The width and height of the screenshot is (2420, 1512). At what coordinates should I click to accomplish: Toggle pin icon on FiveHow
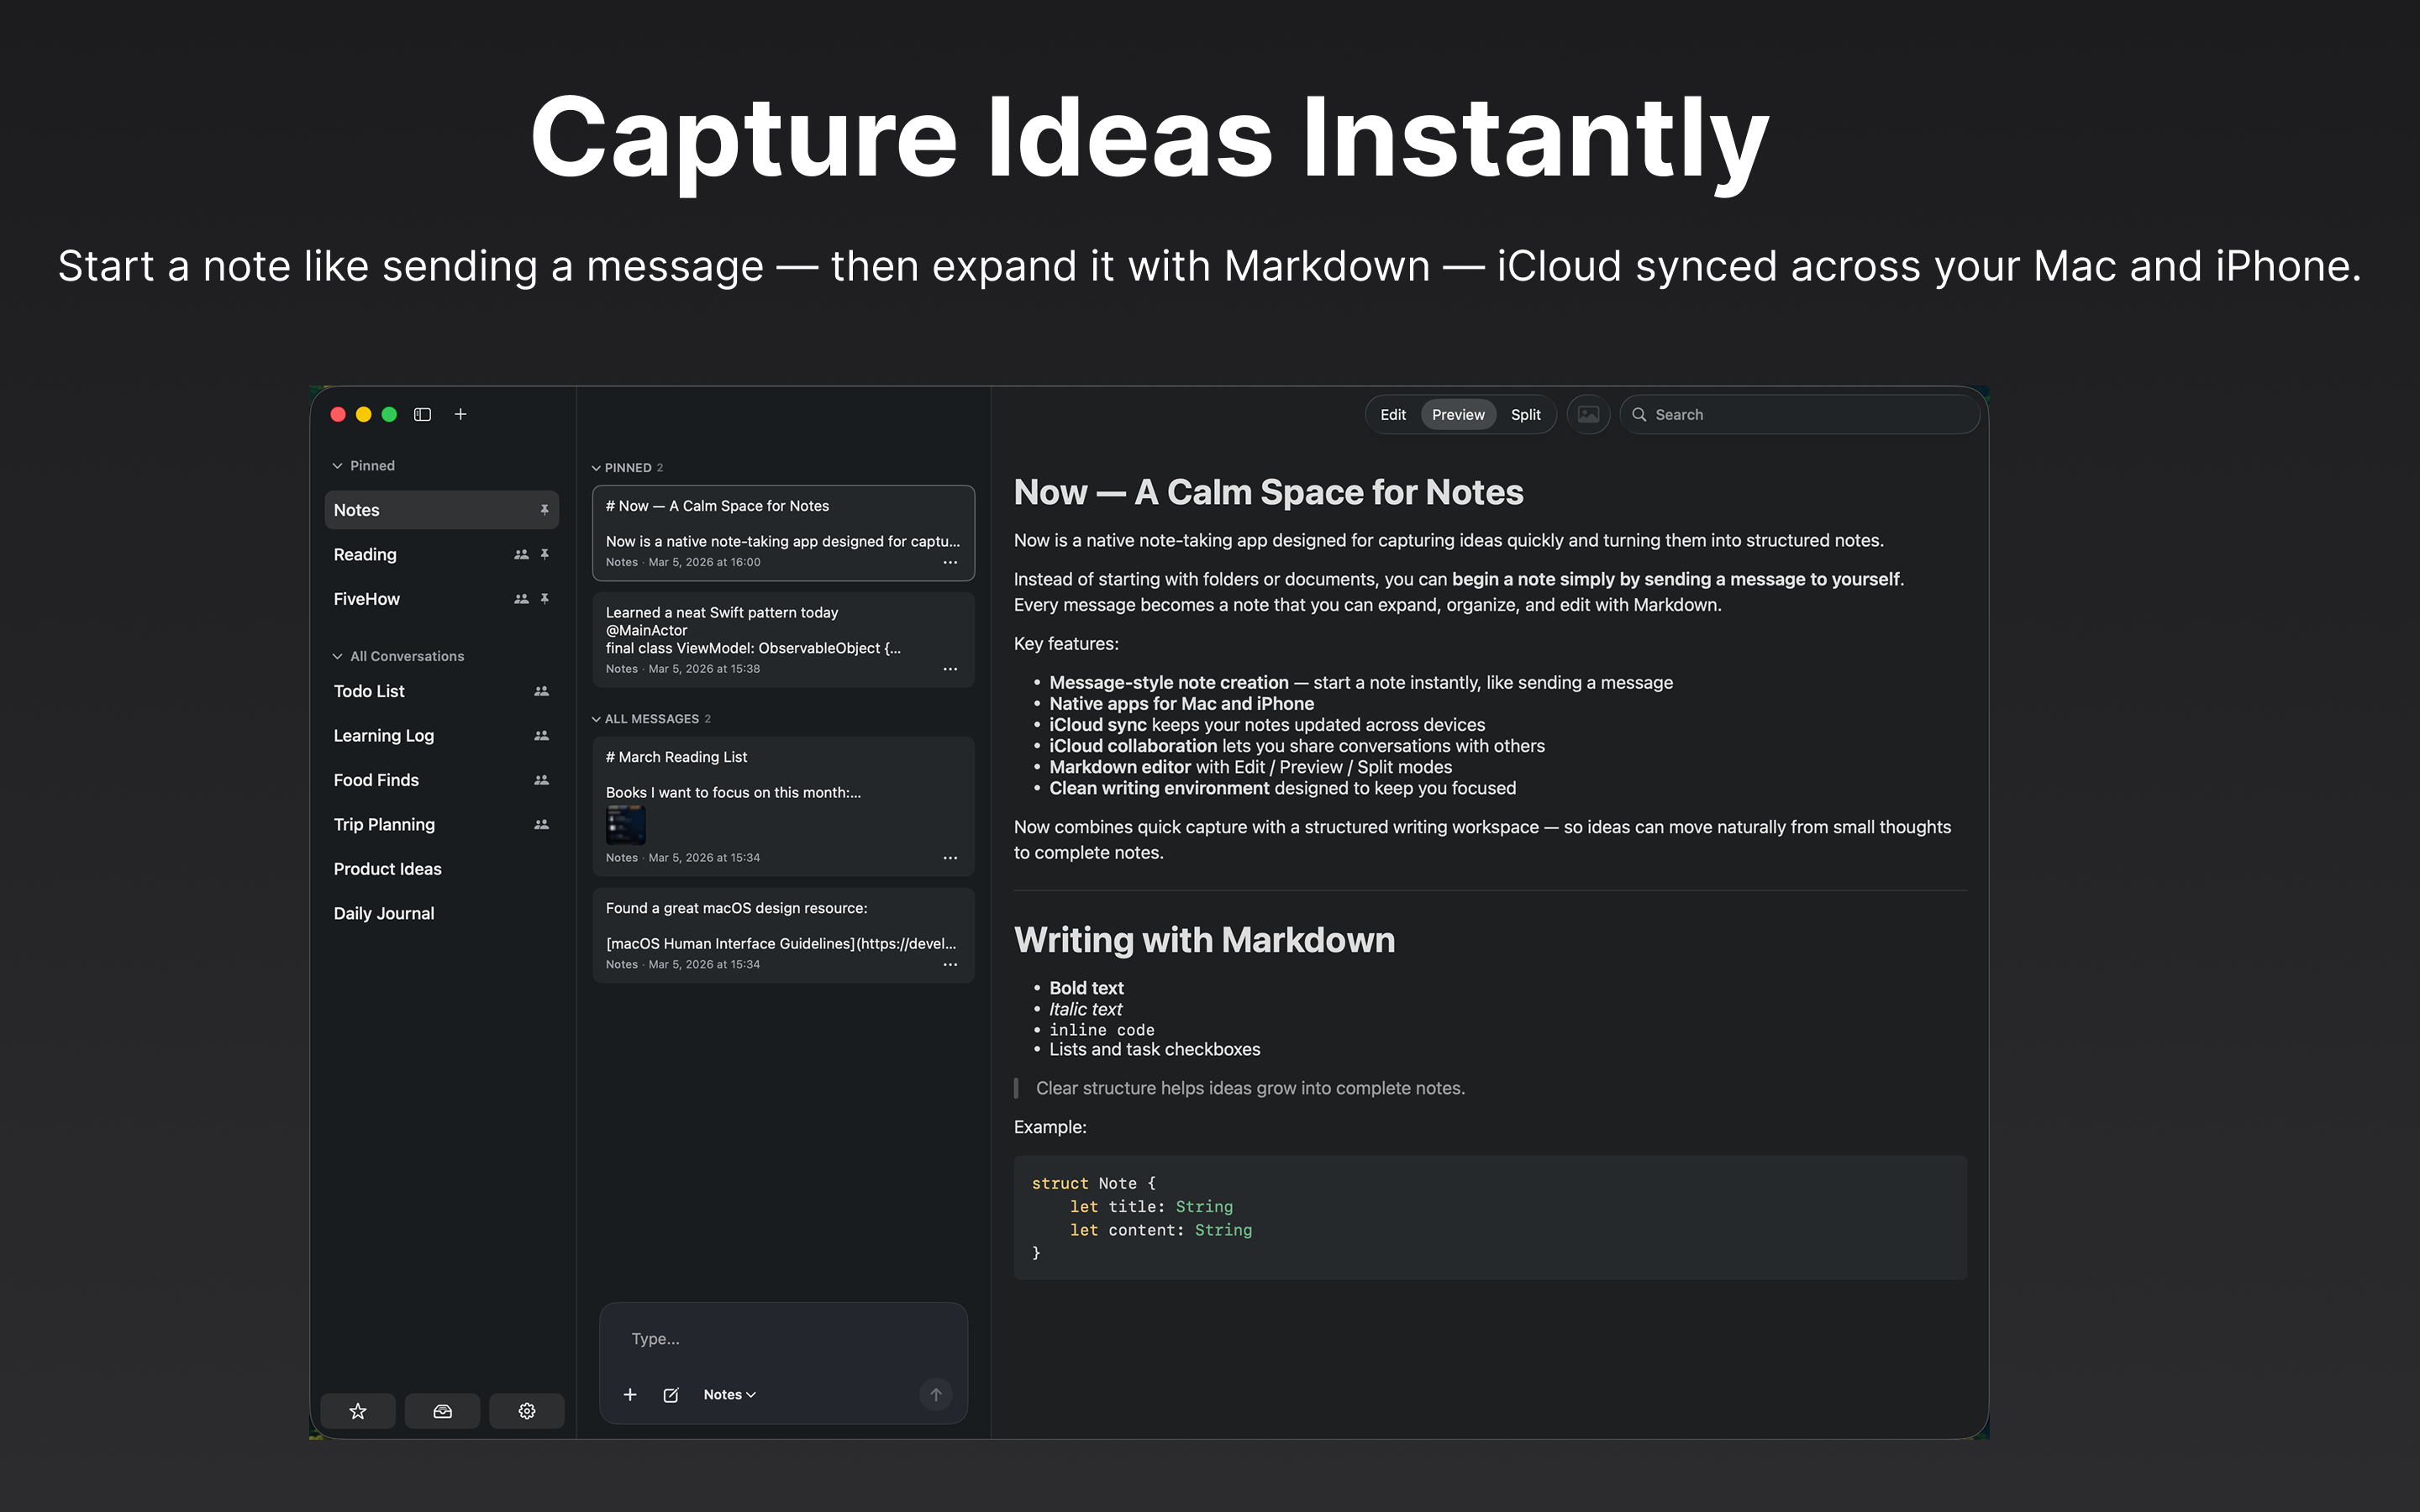[544, 599]
